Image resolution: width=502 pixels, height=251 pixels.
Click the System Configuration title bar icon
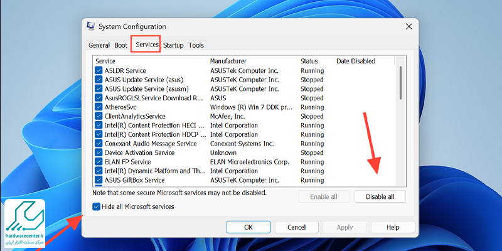pos(91,26)
